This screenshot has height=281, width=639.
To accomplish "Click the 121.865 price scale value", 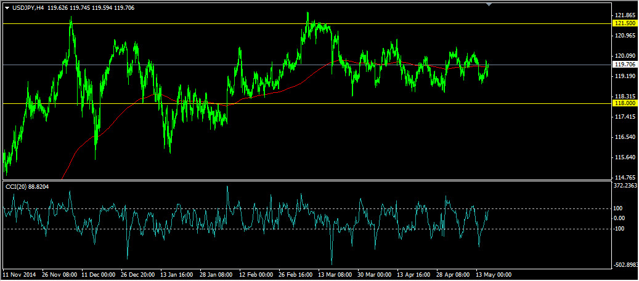I will coord(625,15).
